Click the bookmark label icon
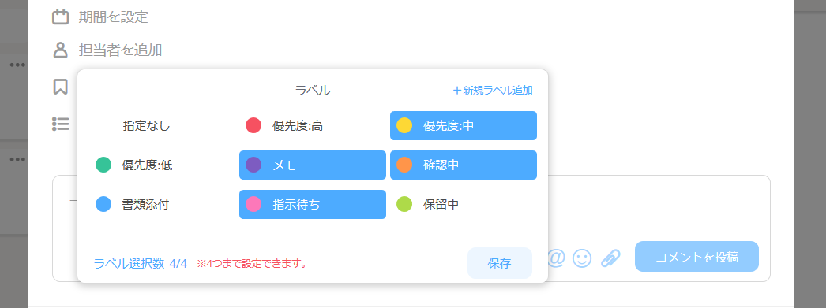The height and width of the screenshot is (308, 826). [61, 87]
